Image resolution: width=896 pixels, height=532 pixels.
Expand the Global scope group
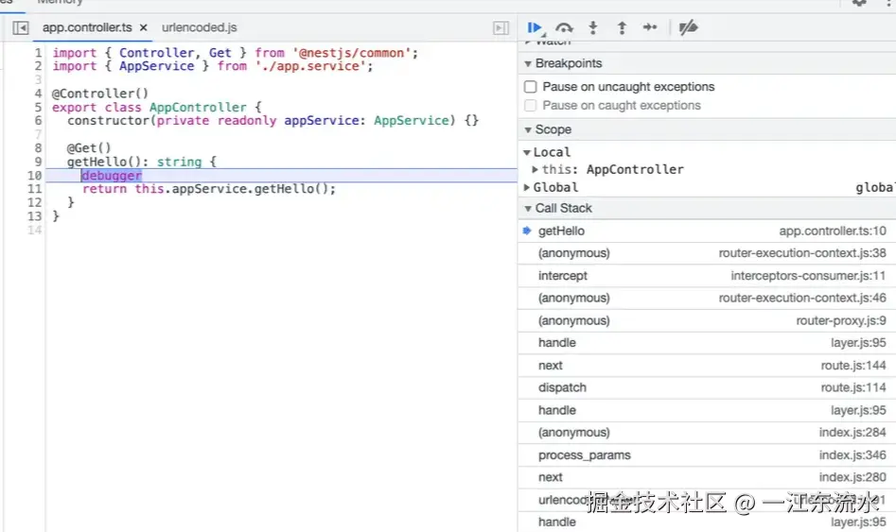[x=527, y=187]
